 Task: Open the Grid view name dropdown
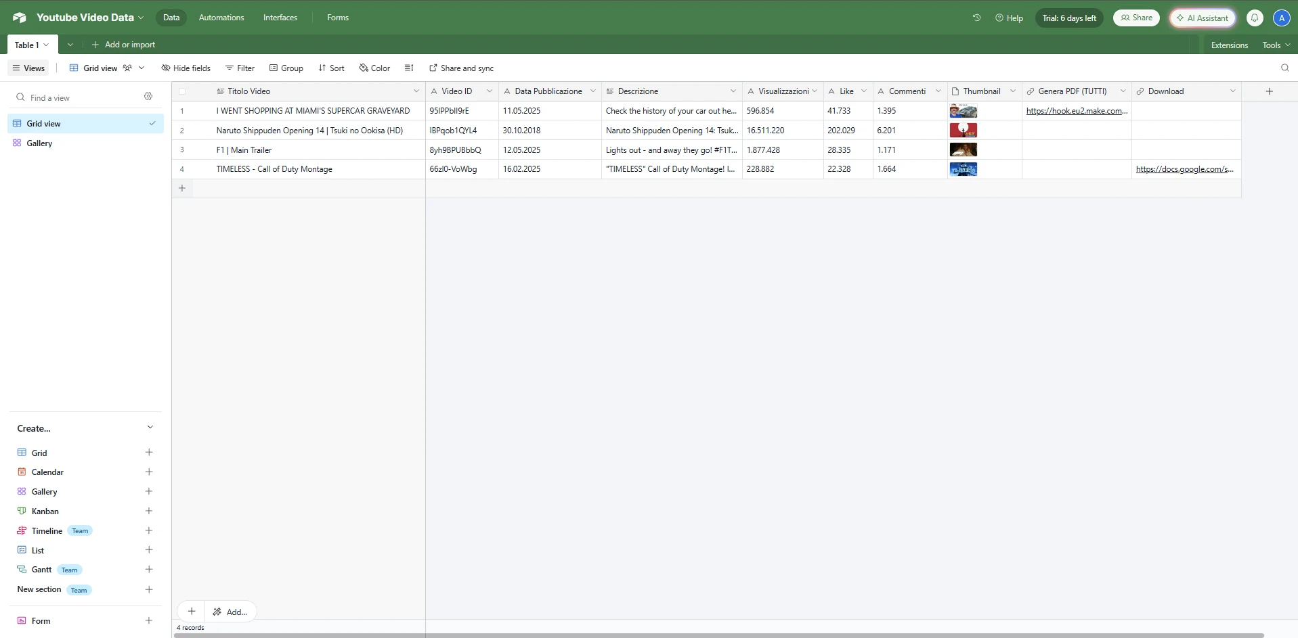click(142, 68)
